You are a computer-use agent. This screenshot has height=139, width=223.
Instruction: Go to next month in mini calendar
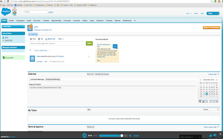[216, 80]
